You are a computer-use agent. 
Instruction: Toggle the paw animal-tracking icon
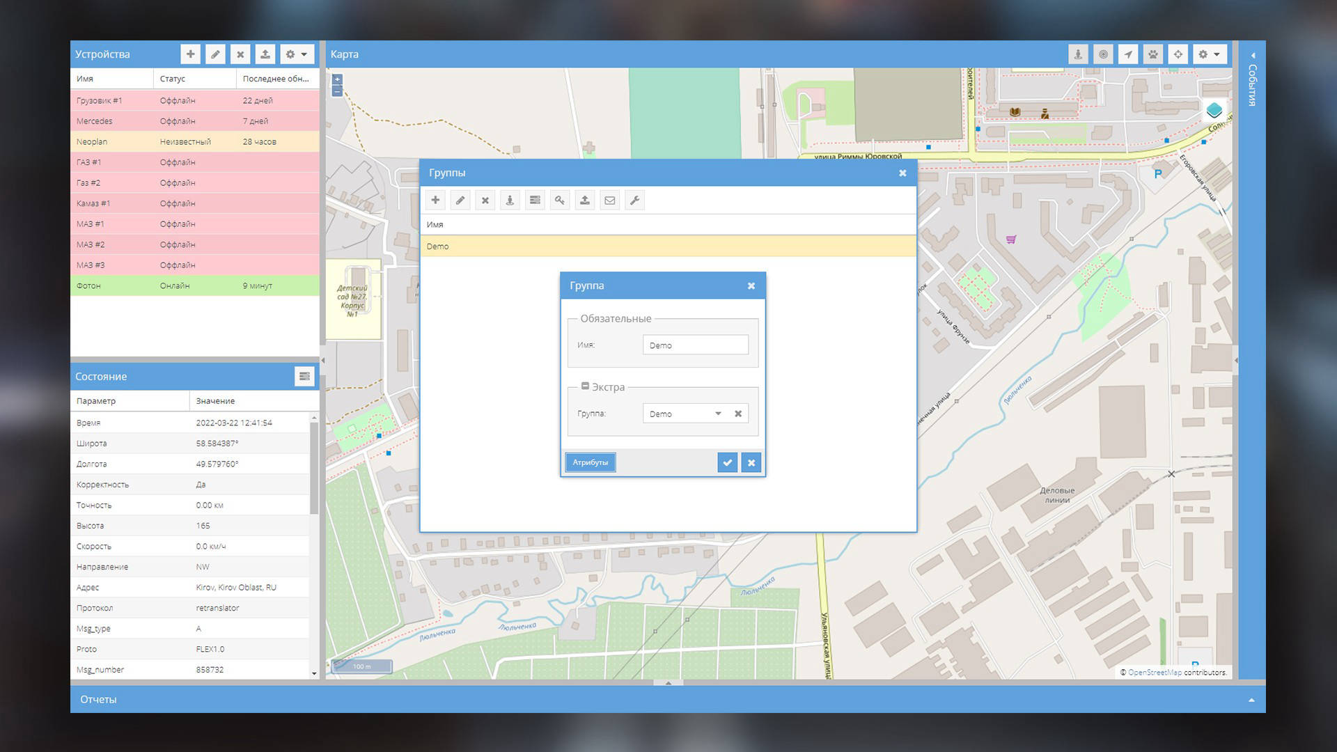point(1152,54)
